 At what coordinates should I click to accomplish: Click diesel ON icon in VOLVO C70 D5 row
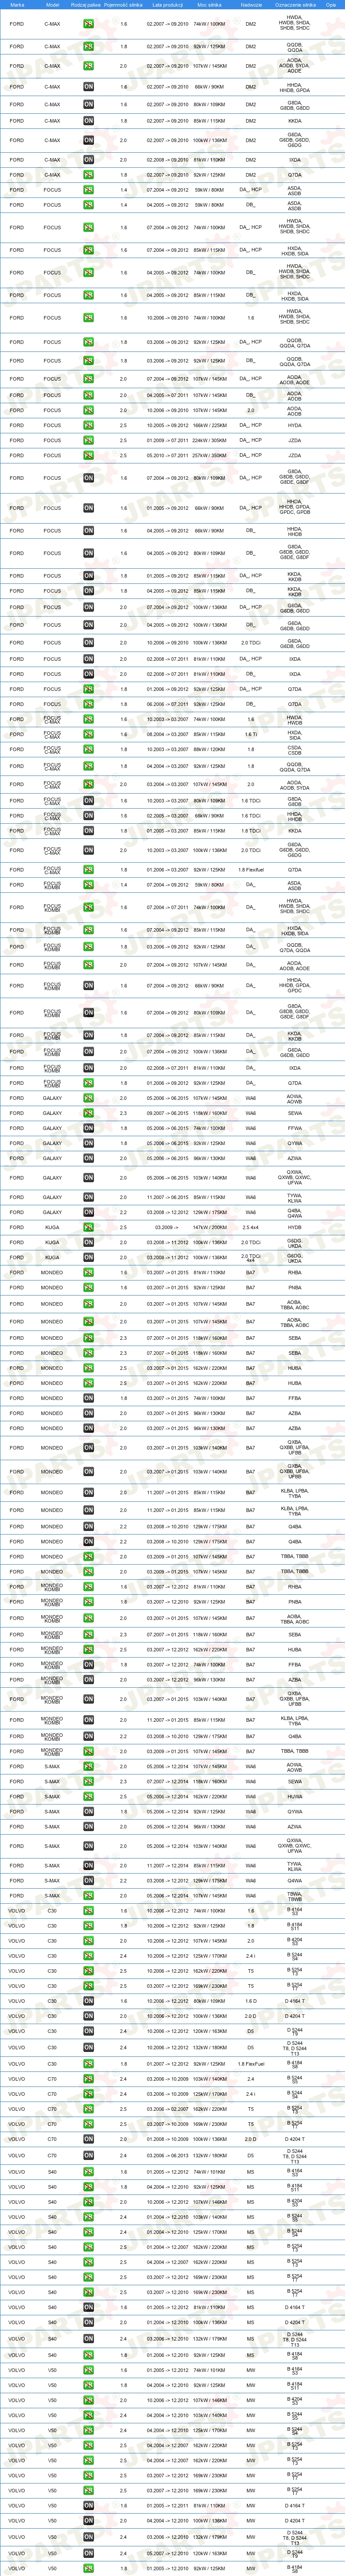point(89,2155)
